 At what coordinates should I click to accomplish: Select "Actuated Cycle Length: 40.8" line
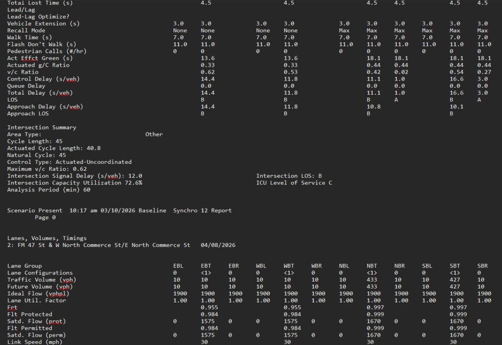click(54, 148)
